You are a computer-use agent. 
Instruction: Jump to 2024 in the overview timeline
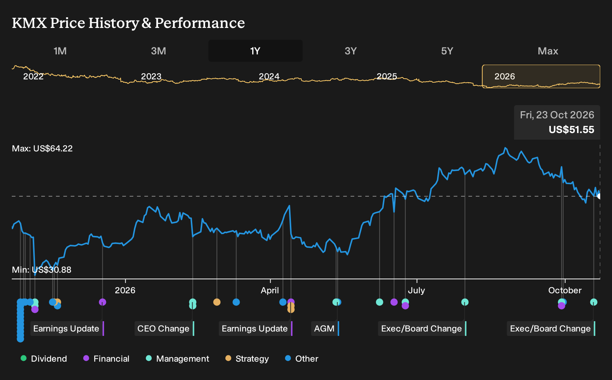pos(269,76)
